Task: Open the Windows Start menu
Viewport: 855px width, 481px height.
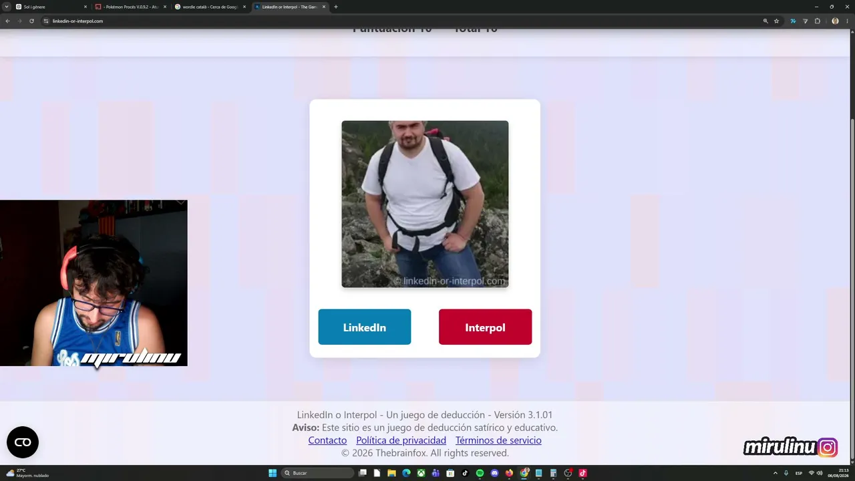Action: click(x=273, y=473)
